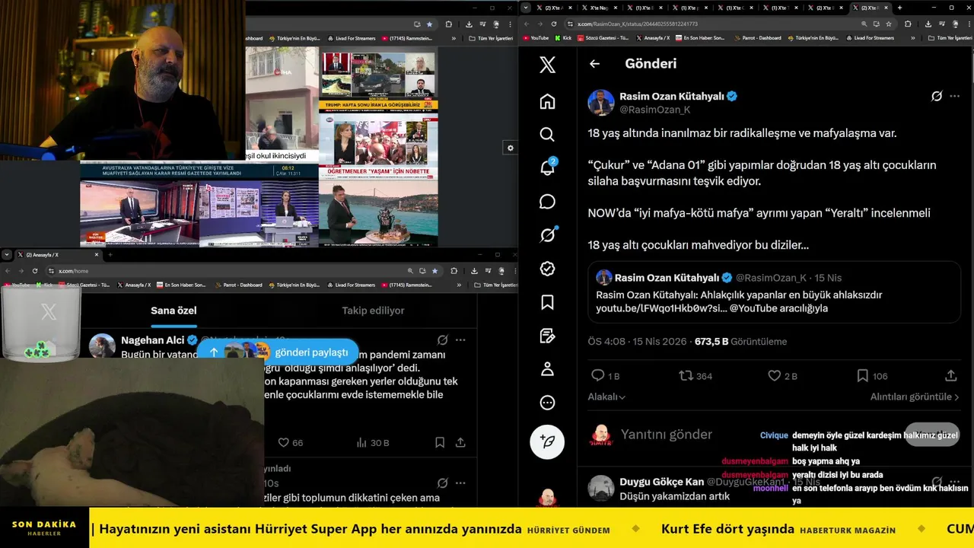
Task: Open the X search magnifier in sidebar
Action: pyautogui.click(x=547, y=135)
